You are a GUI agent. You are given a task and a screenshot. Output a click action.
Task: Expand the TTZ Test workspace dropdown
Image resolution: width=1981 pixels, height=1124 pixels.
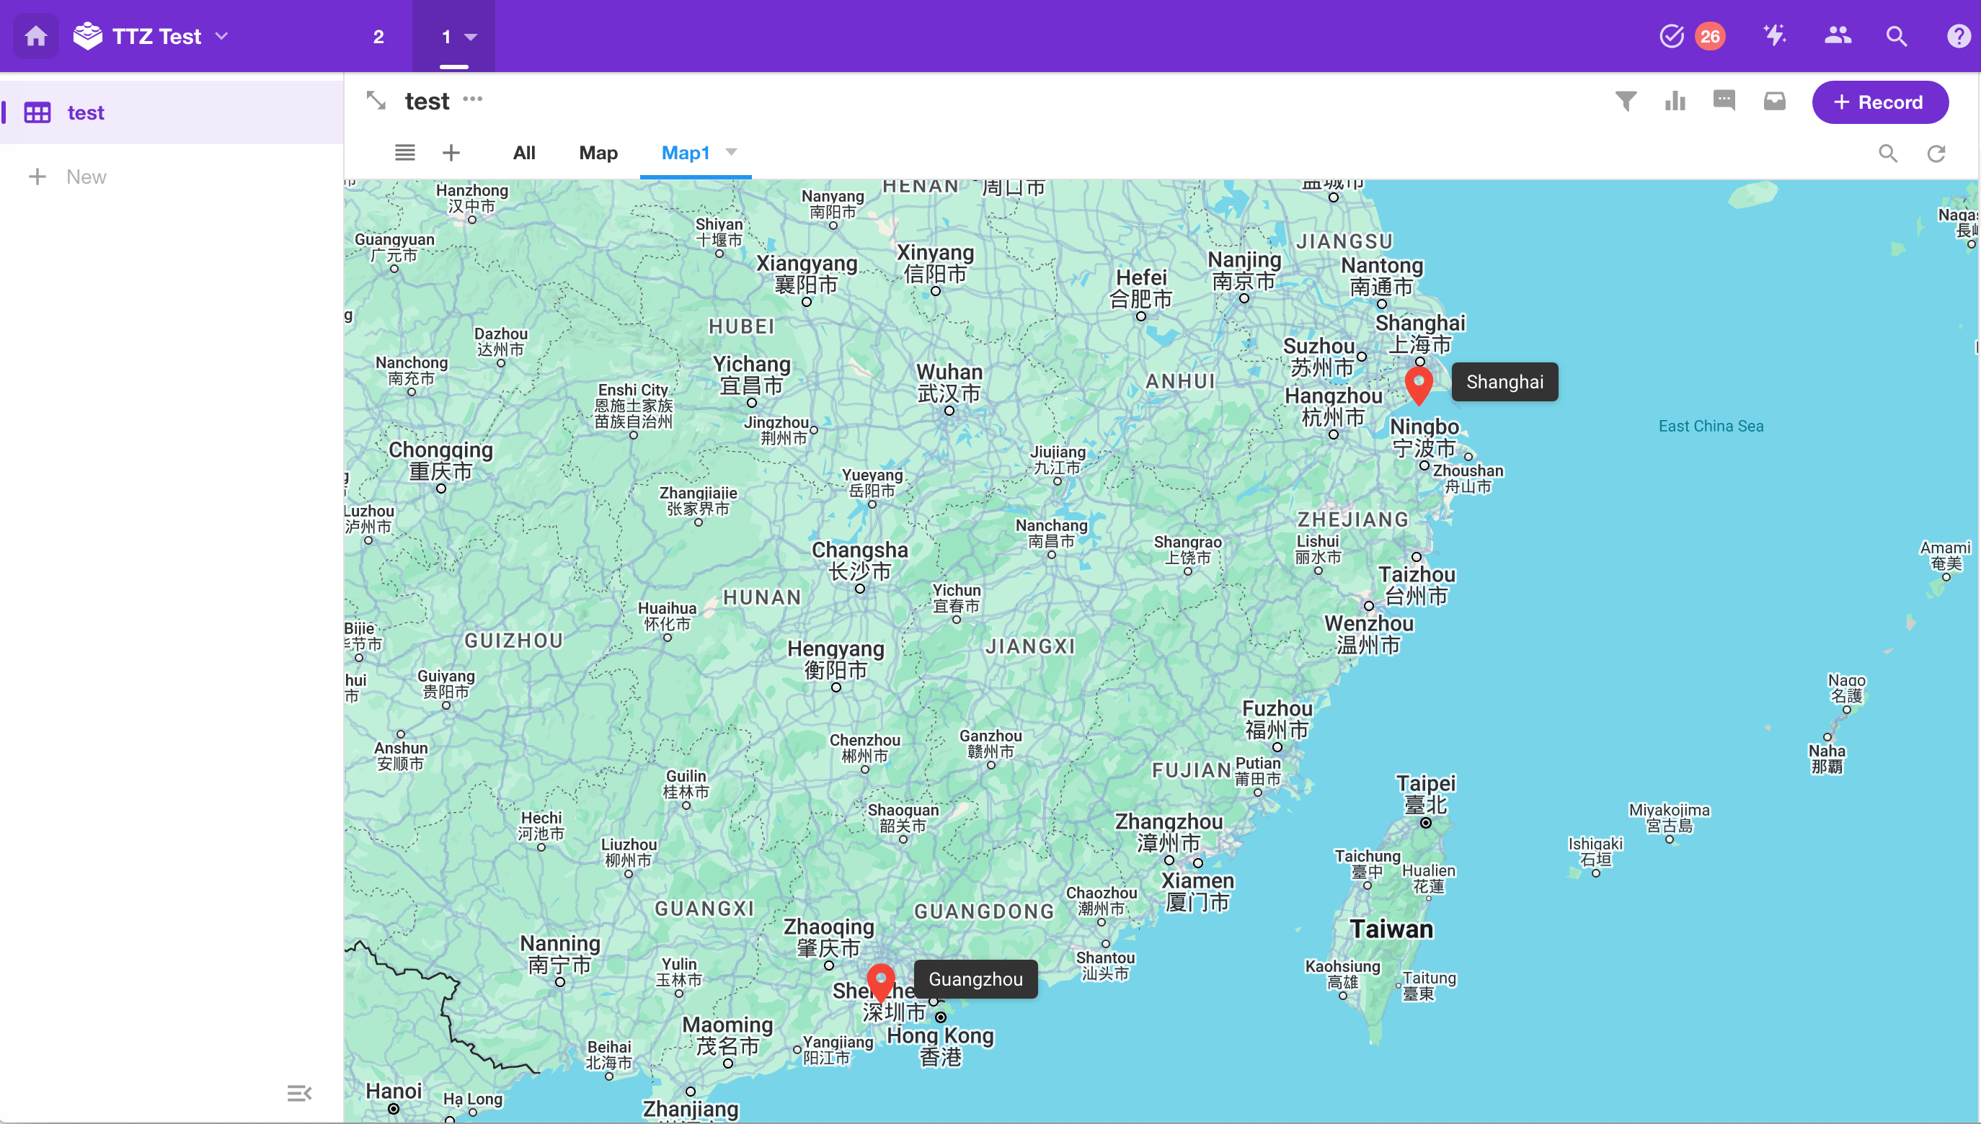(221, 36)
